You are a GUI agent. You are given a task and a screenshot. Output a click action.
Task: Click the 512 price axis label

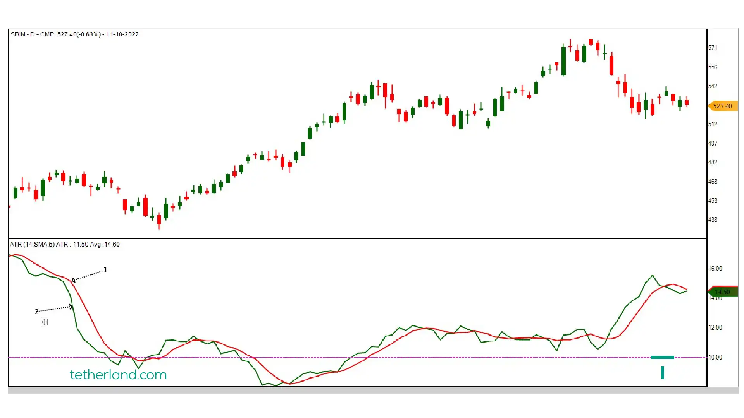click(x=713, y=124)
